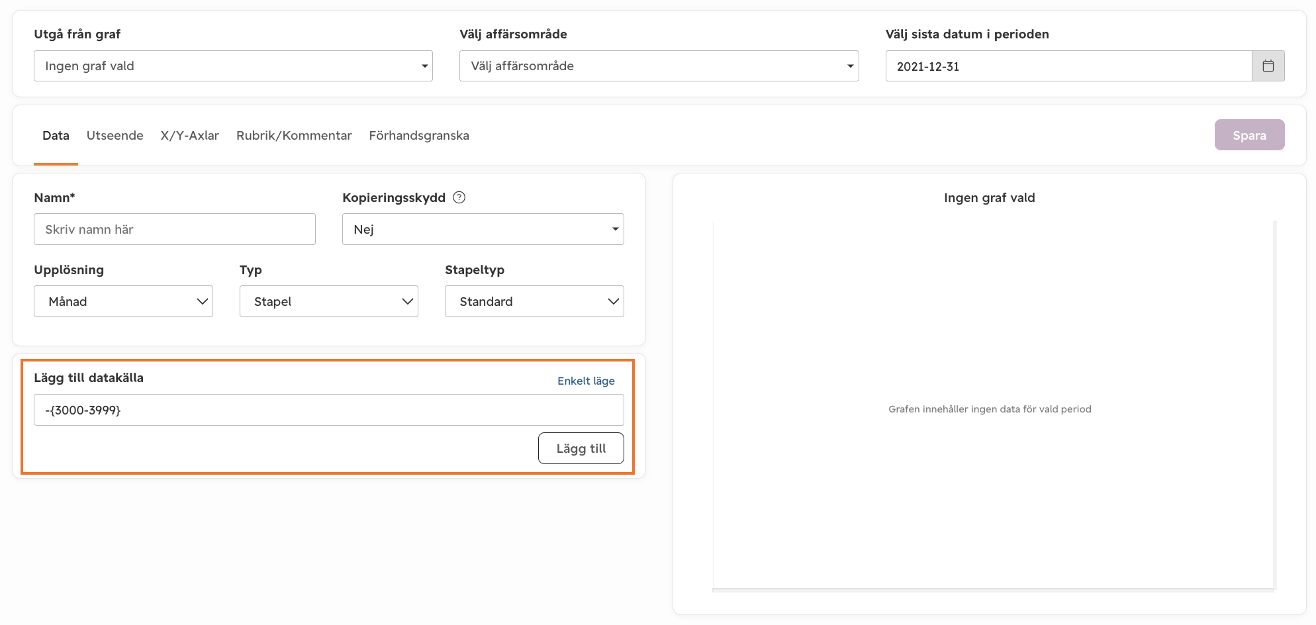Screen dimensions: 1316x625
Task: Open the Stapeltyp Standard dropdown
Action: point(534,301)
